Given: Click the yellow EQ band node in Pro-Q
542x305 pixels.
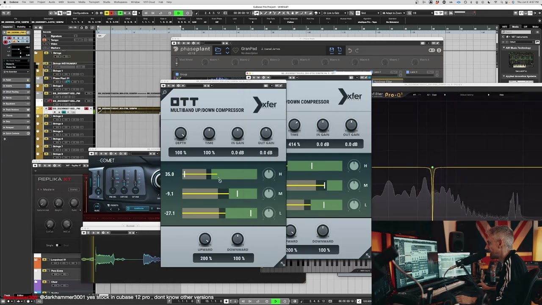Looking at the screenshot, I should [x=432, y=168].
